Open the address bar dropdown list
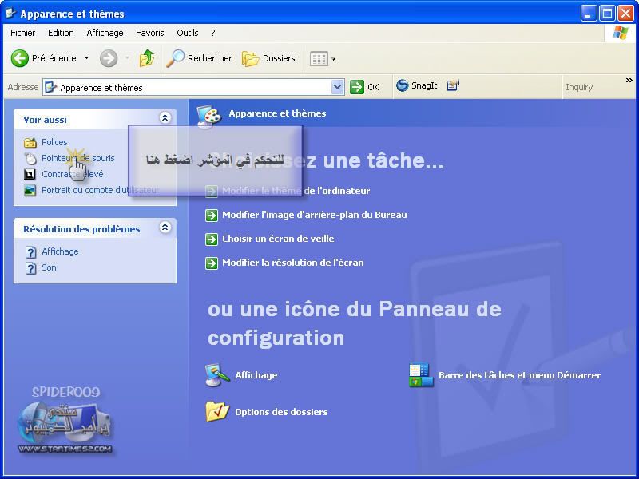This screenshot has height=479, width=639. tap(337, 87)
